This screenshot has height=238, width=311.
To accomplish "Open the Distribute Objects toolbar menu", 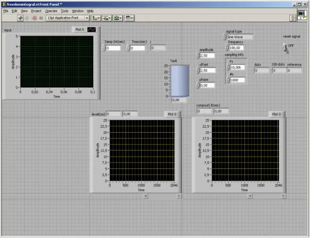I will [107, 18].
